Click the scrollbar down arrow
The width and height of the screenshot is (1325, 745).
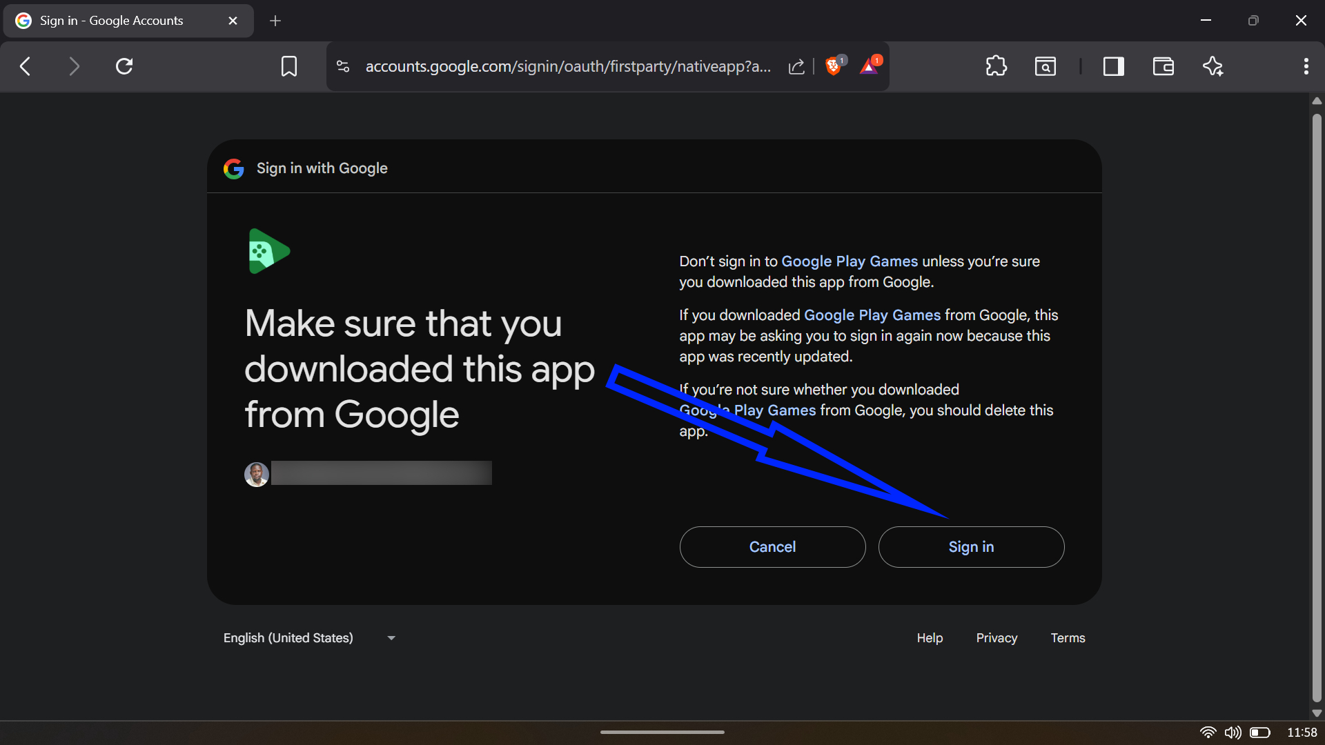pos(1317,714)
